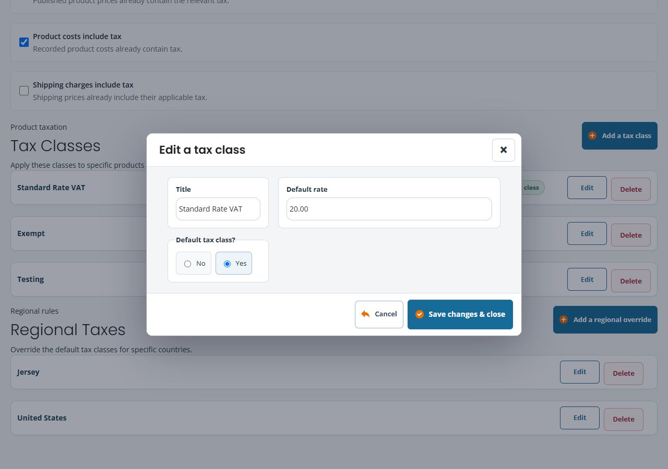Screen dimensions: 668x469
Task: Untick Product costs include tax checkbox
Action: (24, 42)
